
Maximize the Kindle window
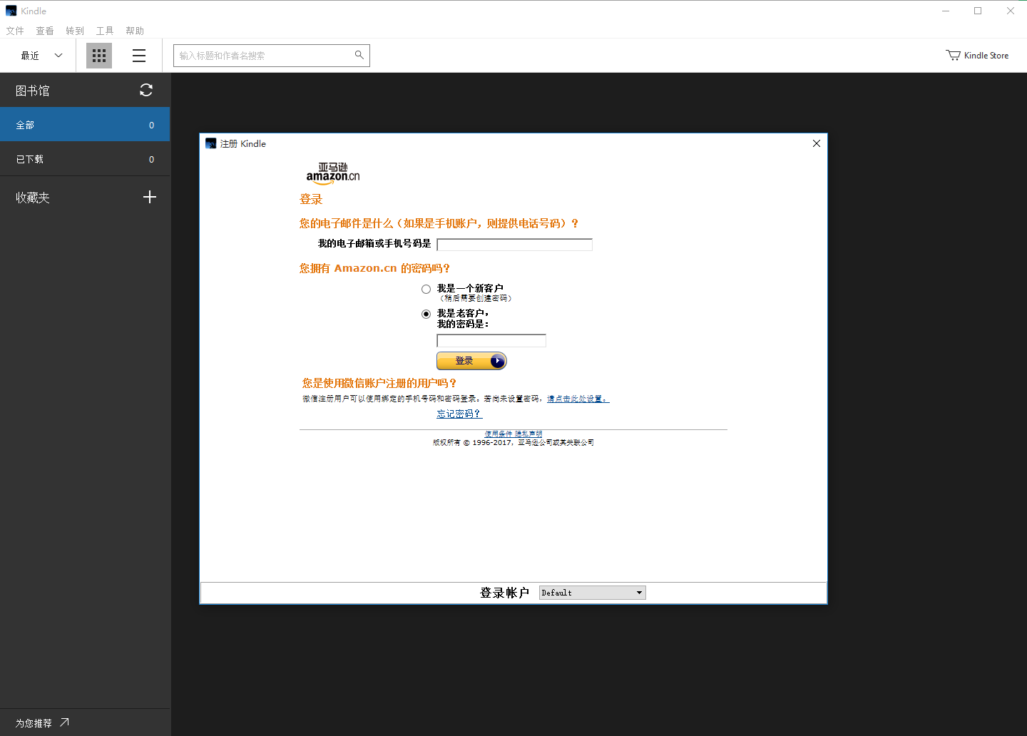pos(978,11)
